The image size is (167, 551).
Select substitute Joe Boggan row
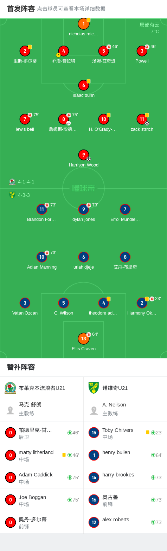42,500
